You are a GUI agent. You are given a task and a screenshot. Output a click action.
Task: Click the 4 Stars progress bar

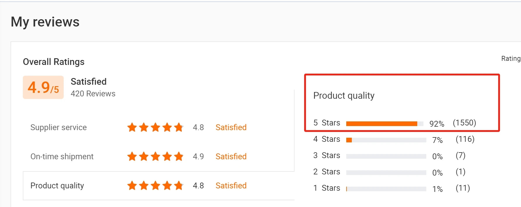[x=386, y=140]
